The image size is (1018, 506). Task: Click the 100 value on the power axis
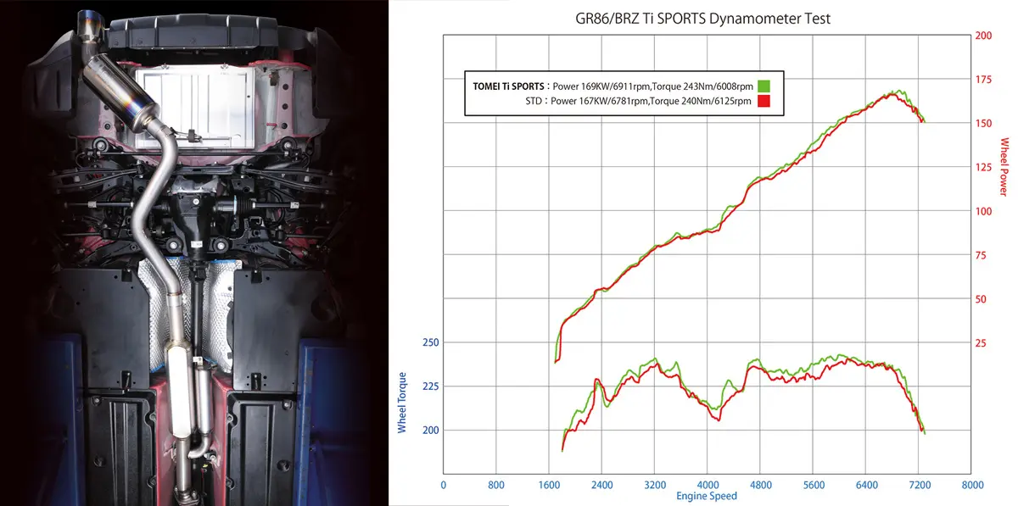point(984,211)
